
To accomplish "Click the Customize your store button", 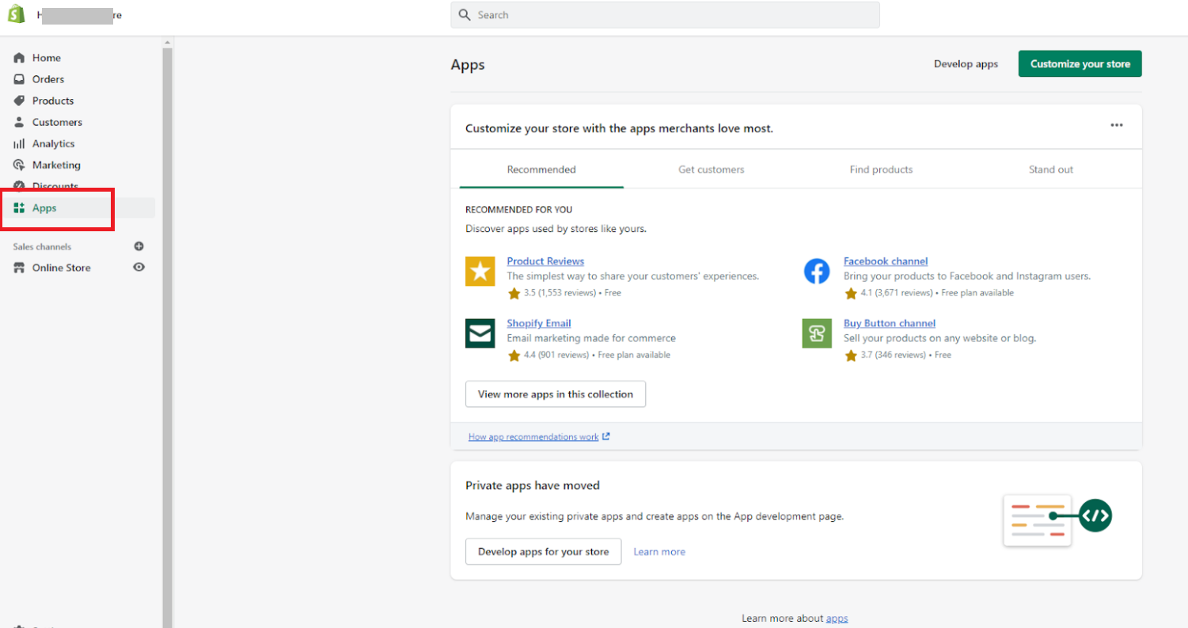I will coord(1080,64).
